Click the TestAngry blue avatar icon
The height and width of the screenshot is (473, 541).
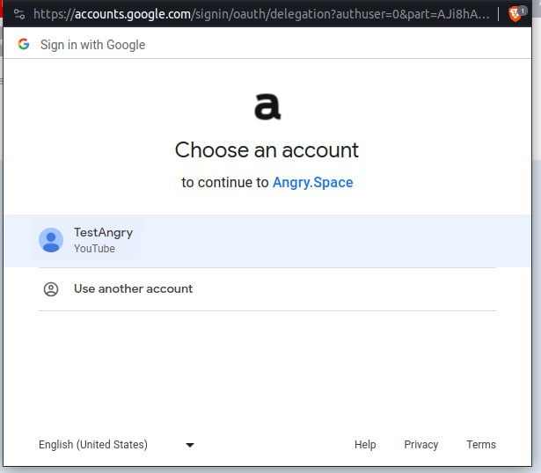[x=51, y=240]
